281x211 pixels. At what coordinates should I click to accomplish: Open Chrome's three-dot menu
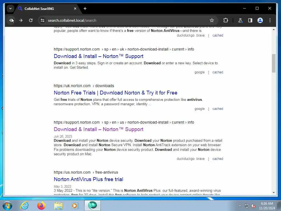(270, 20)
